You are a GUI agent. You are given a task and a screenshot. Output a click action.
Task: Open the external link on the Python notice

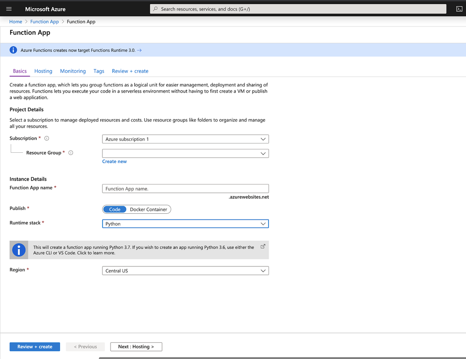click(263, 246)
